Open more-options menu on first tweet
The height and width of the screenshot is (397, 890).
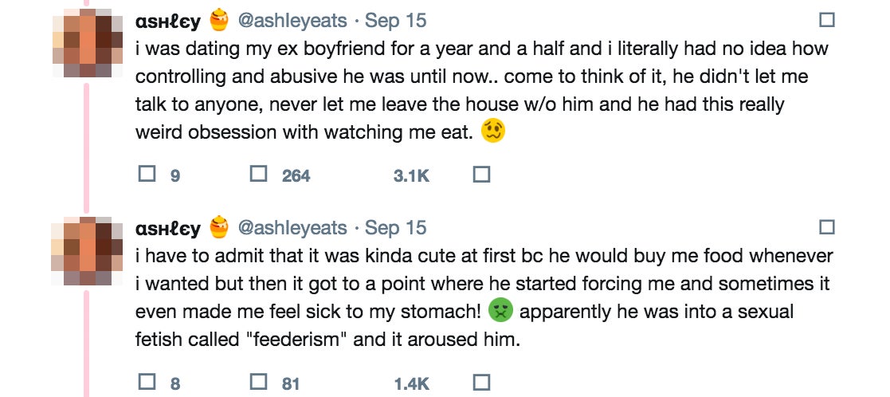pyautogui.click(x=827, y=20)
